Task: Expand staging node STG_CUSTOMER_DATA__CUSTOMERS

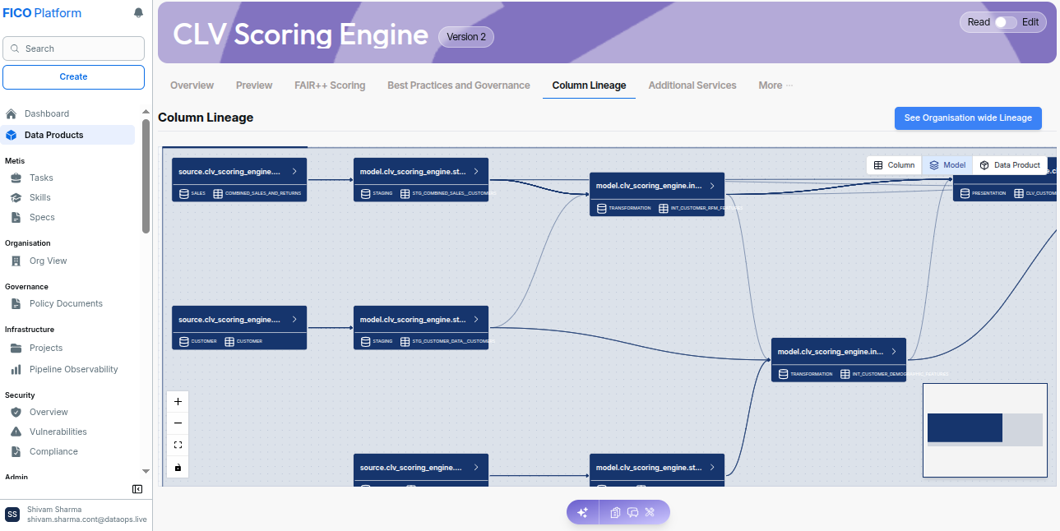Action: tap(475, 319)
